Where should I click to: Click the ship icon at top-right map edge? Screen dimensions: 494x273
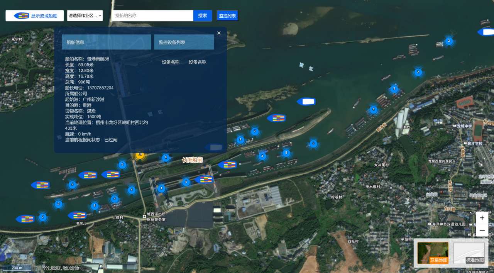tap(486, 32)
